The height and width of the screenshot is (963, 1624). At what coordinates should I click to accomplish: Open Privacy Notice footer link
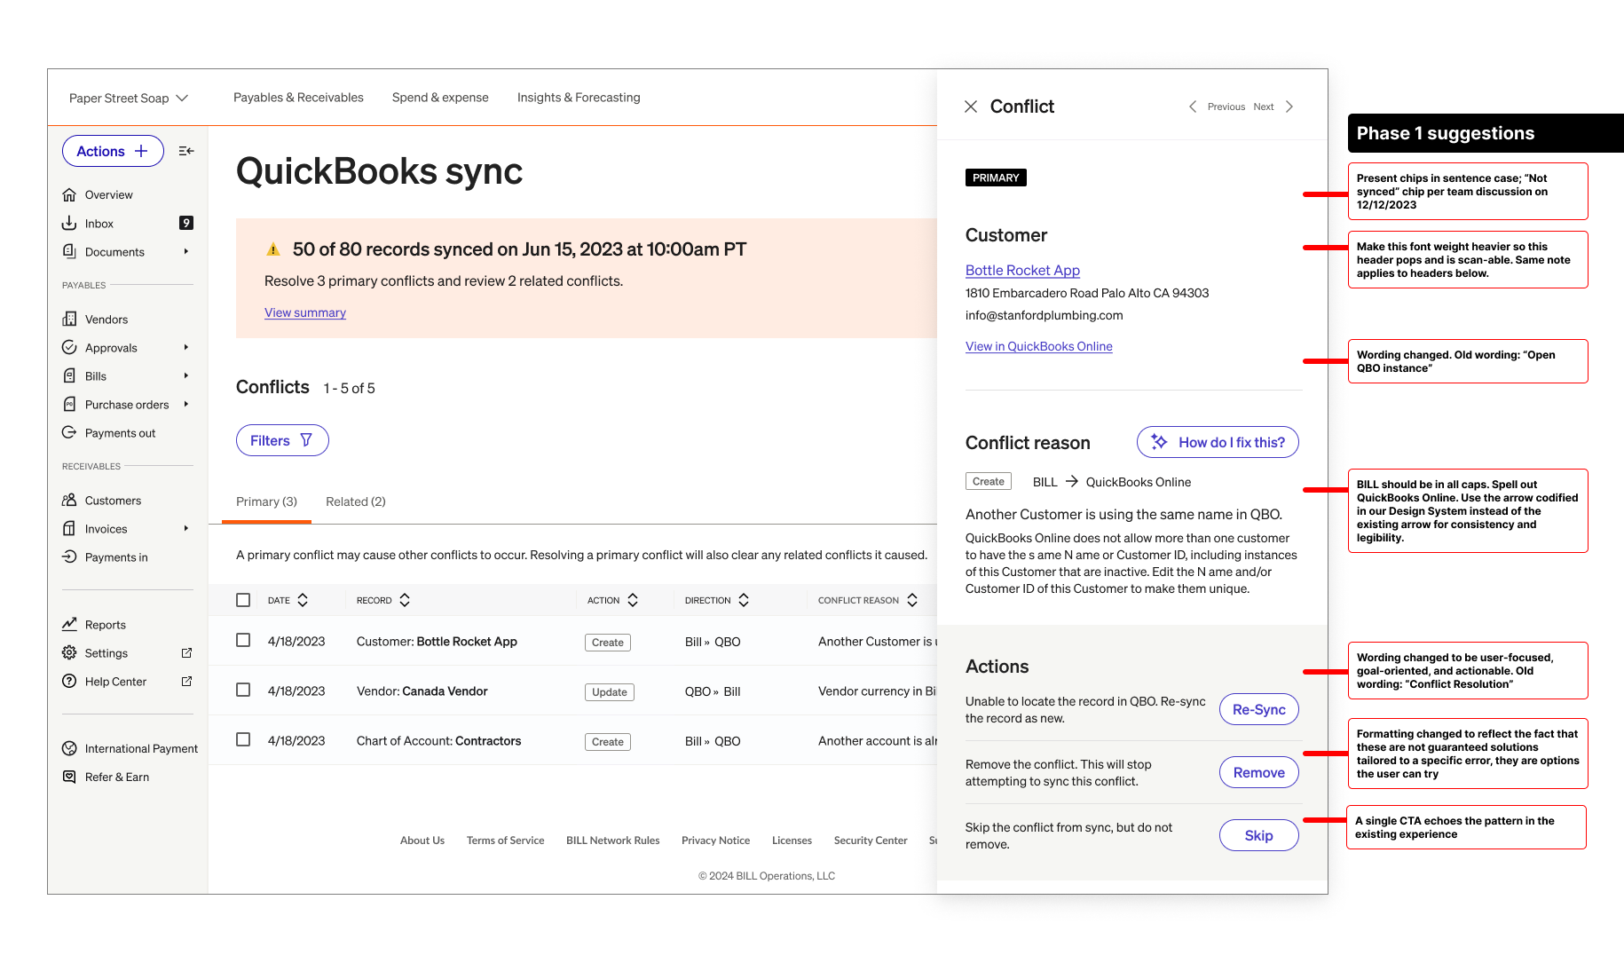pyautogui.click(x=716, y=841)
